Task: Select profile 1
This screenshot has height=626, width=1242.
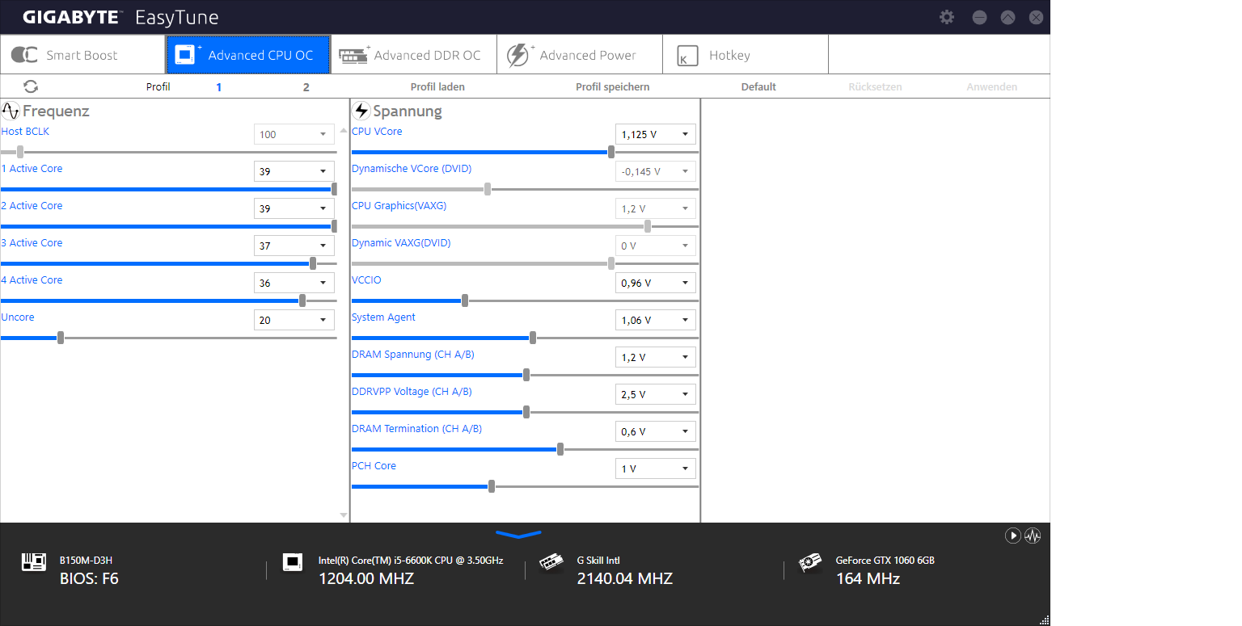Action: pos(219,87)
